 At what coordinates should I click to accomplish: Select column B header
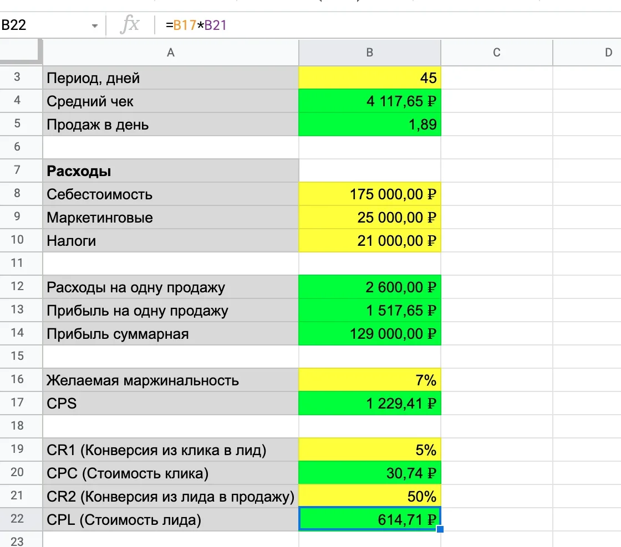click(x=369, y=53)
